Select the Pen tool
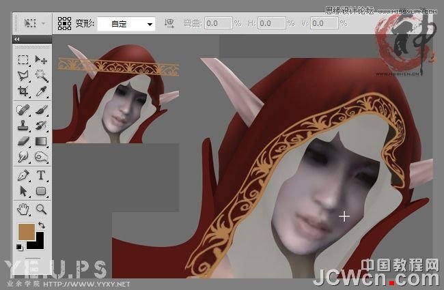The image size is (444, 290). click(x=23, y=175)
